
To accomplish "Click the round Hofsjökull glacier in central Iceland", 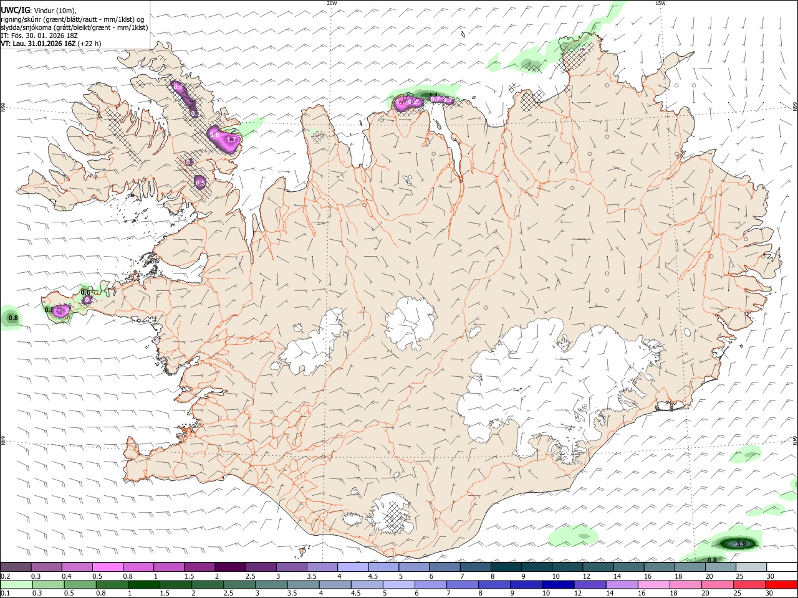I will pyautogui.click(x=410, y=323).
